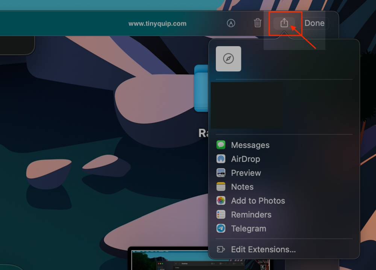This screenshot has width=376, height=270.
Task: Choose AirDrop from the share menu
Action: click(245, 159)
